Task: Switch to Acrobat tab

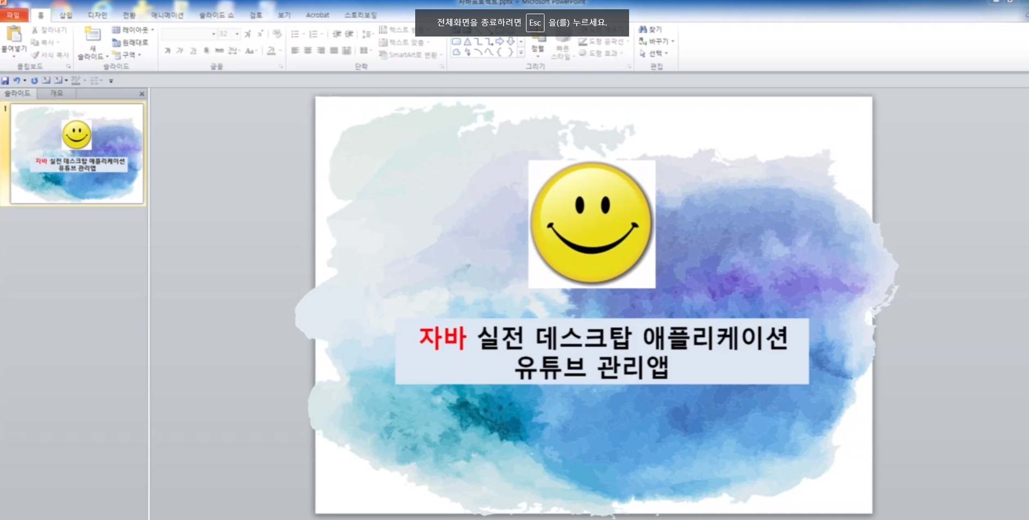Action: click(318, 15)
